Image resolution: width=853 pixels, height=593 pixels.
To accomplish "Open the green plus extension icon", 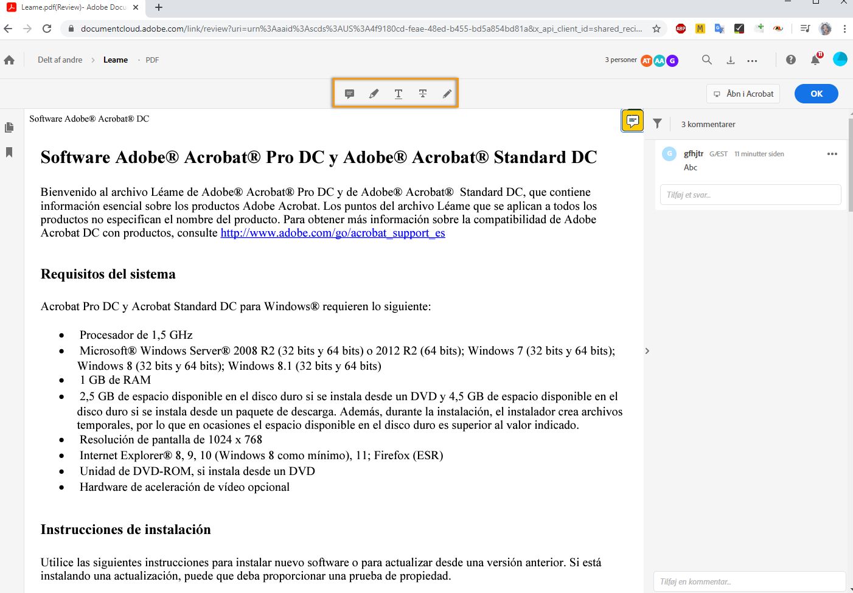I will coord(759,29).
